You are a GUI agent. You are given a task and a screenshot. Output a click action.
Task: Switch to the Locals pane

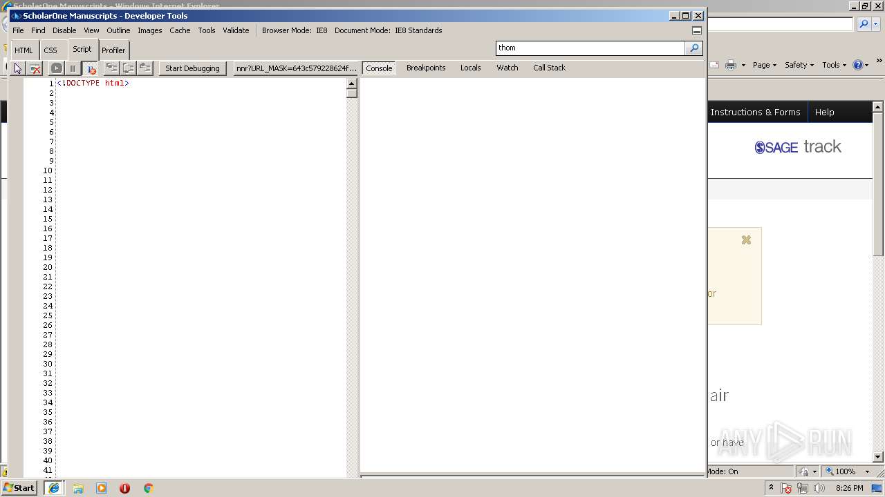coord(470,68)
